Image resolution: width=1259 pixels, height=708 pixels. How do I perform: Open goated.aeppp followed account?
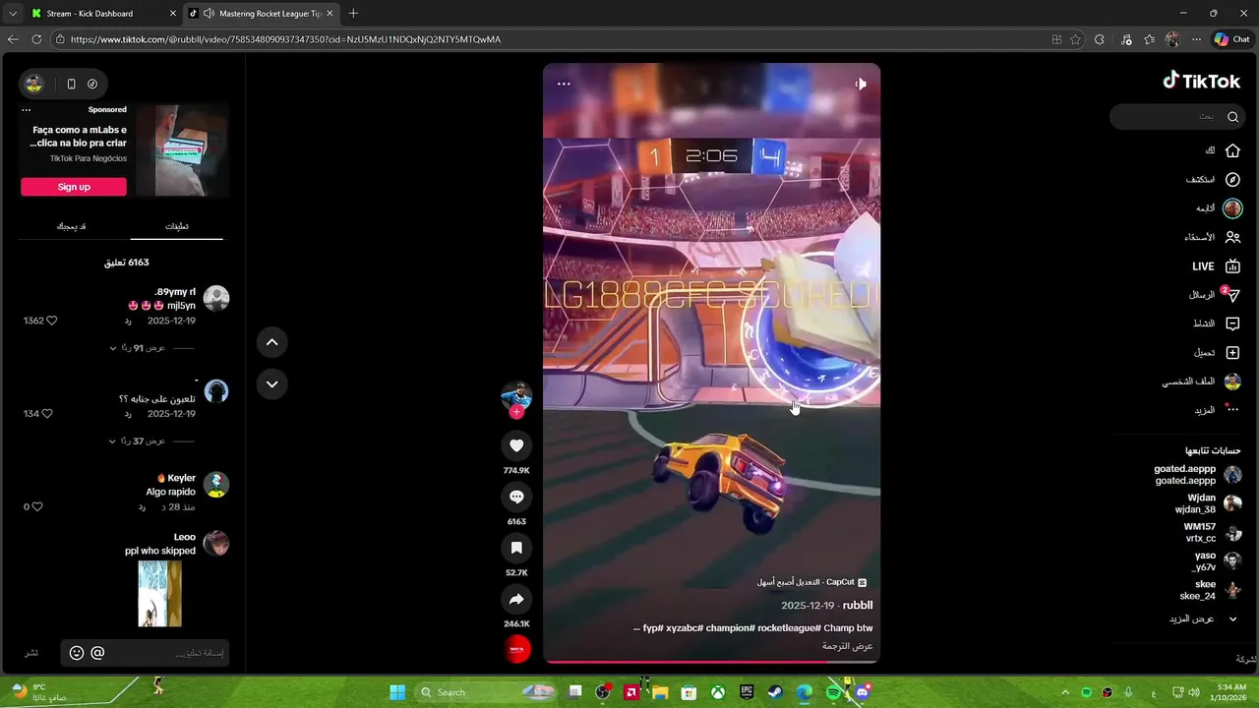click(1197, 475)
